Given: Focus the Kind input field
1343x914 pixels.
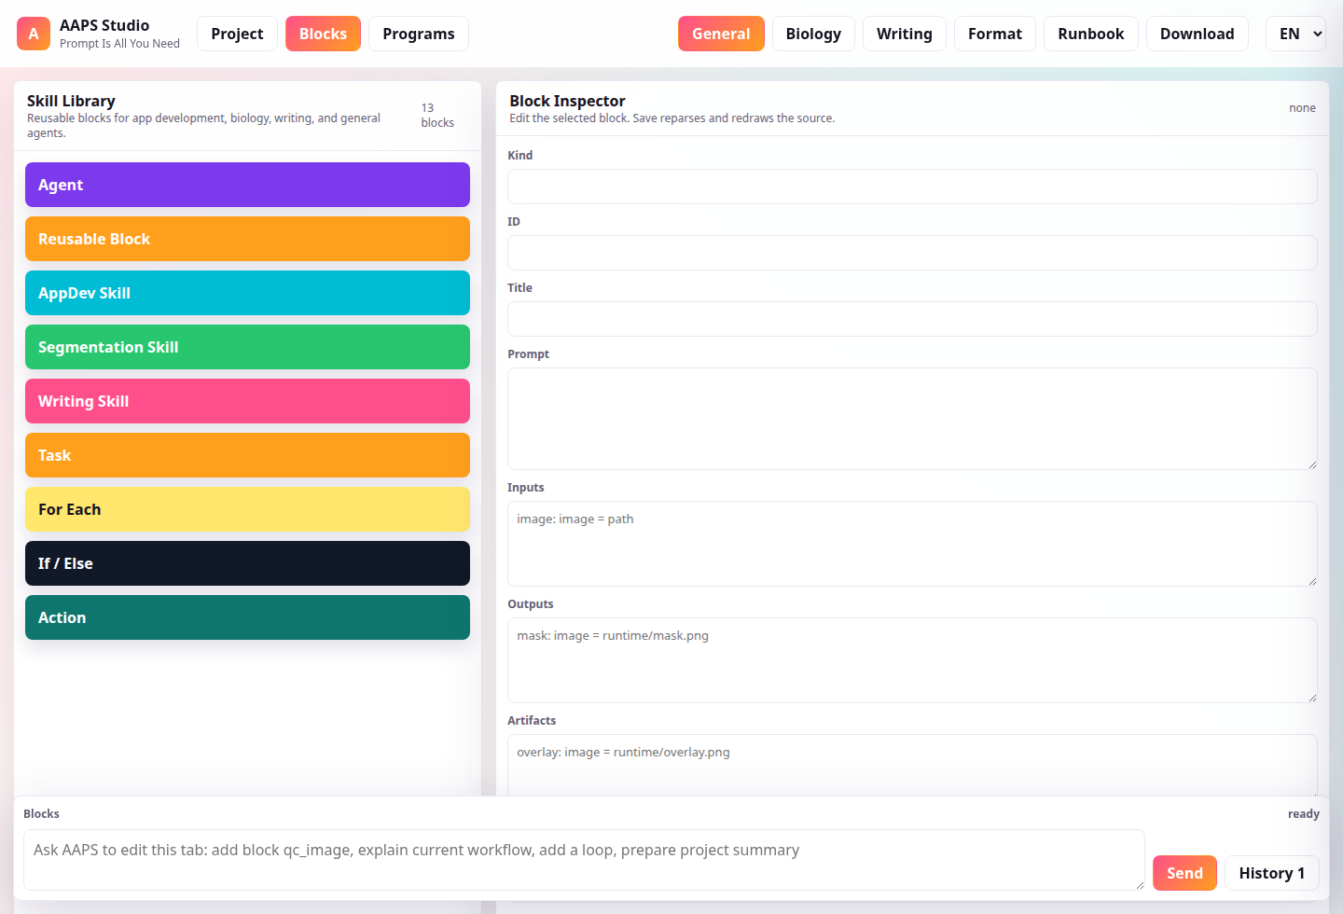Looking at the screenshot, I should pos(912,187).
